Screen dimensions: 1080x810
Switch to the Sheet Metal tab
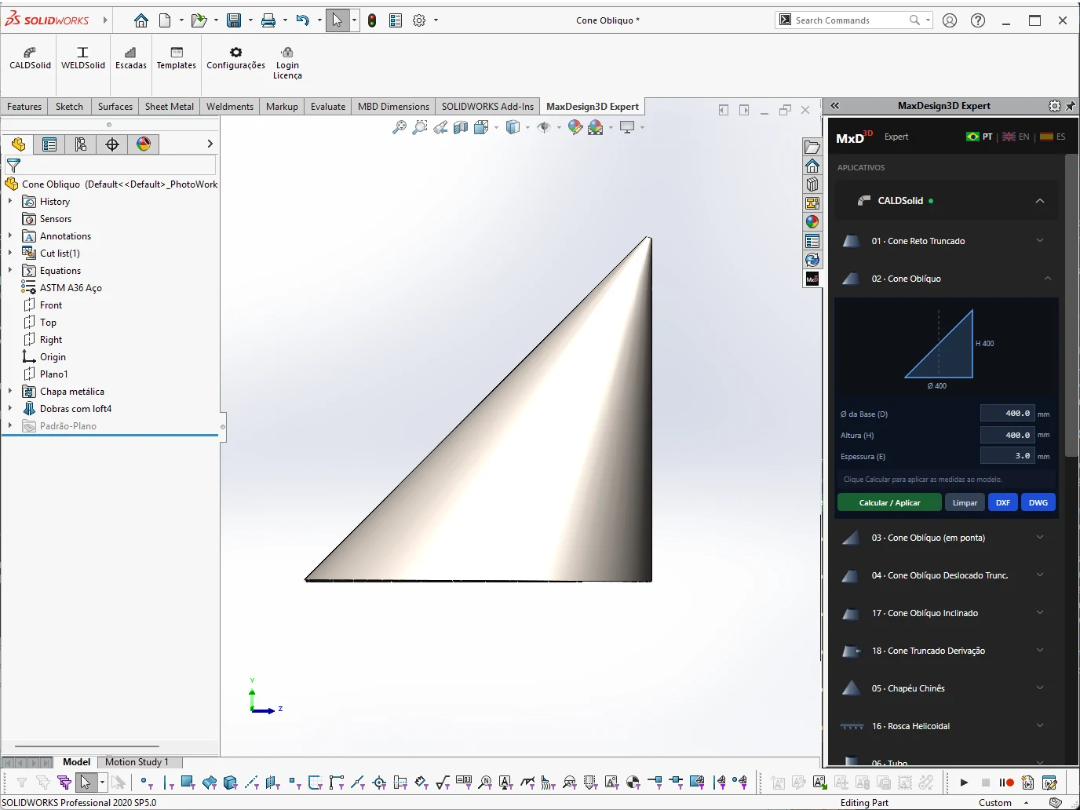(x=170, y=107)
